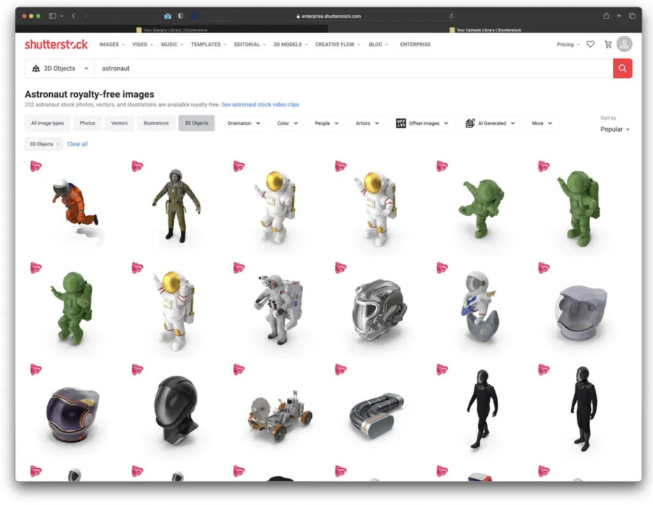Change sort order using the Popular selector
Image resolution: width=653 pixels, height=505 pixels.
pyautogui.click(x=614, y=129)
